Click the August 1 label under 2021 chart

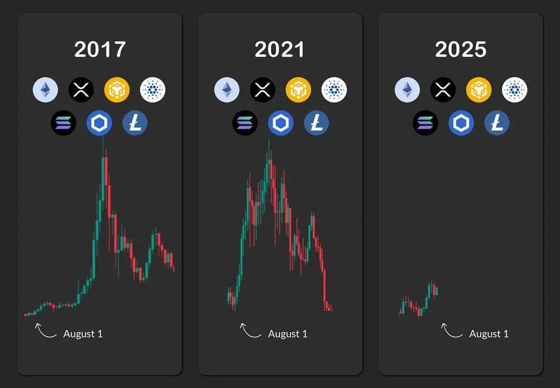tap(288, 334)
